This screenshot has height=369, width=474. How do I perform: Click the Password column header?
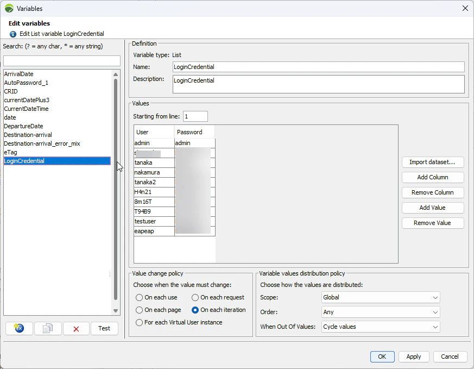(194, 132)
